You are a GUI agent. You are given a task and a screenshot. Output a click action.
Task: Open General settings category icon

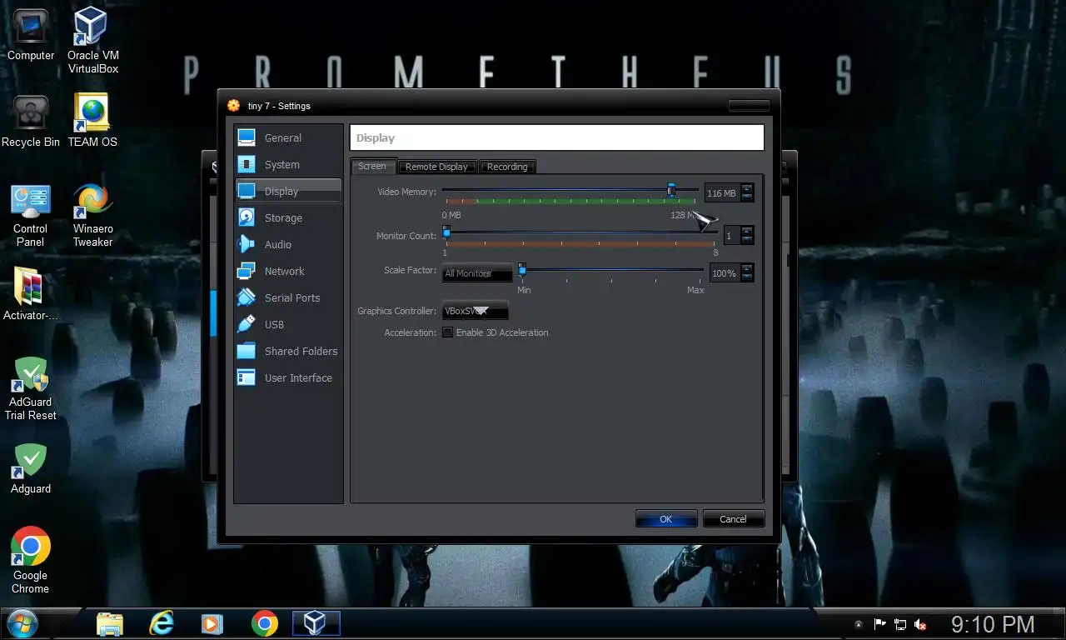coord(247,137)
